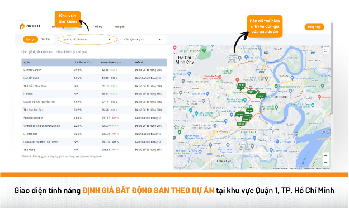Image resolution: width=349 pixels, height=208 pixels.
Task: Select the Central Garden project row
Action: click(x=94, y=70)
